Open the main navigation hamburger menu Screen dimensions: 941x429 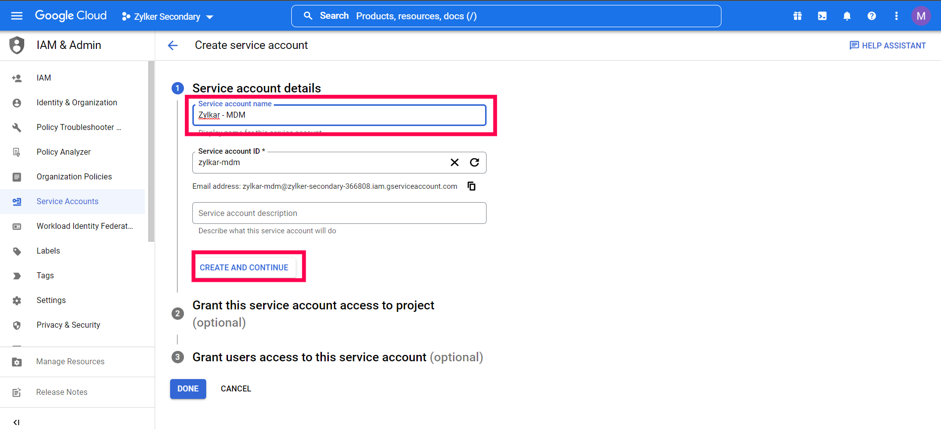pyautogui.click(x=17, y=16)
